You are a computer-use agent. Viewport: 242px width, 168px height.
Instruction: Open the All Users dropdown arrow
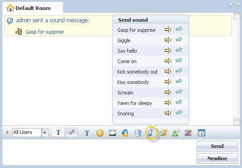[45, 133]
